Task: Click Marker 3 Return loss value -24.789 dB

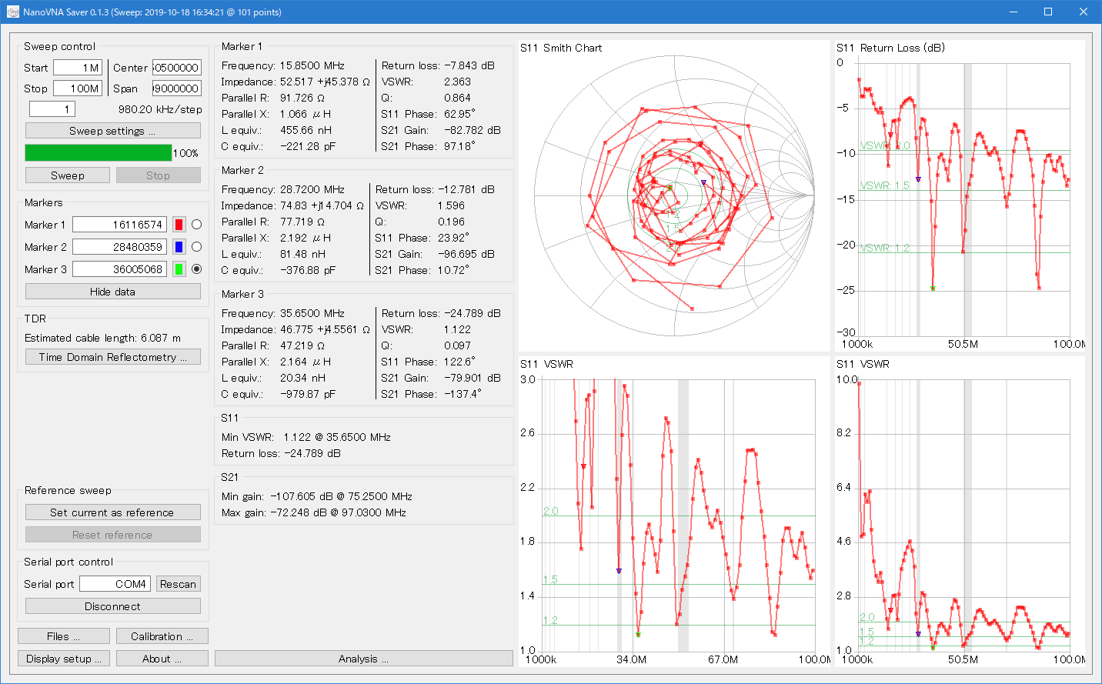Action: tap(473, 313)
